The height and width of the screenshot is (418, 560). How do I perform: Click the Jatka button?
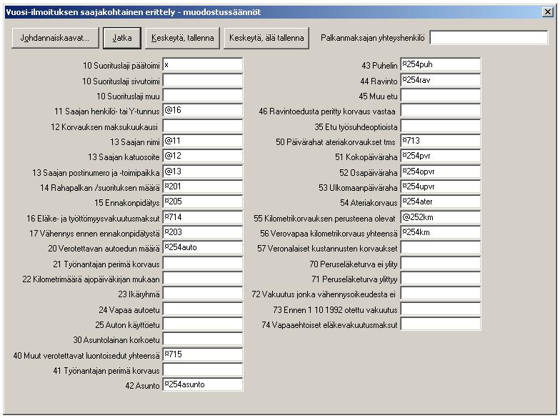tap(122, 38)
